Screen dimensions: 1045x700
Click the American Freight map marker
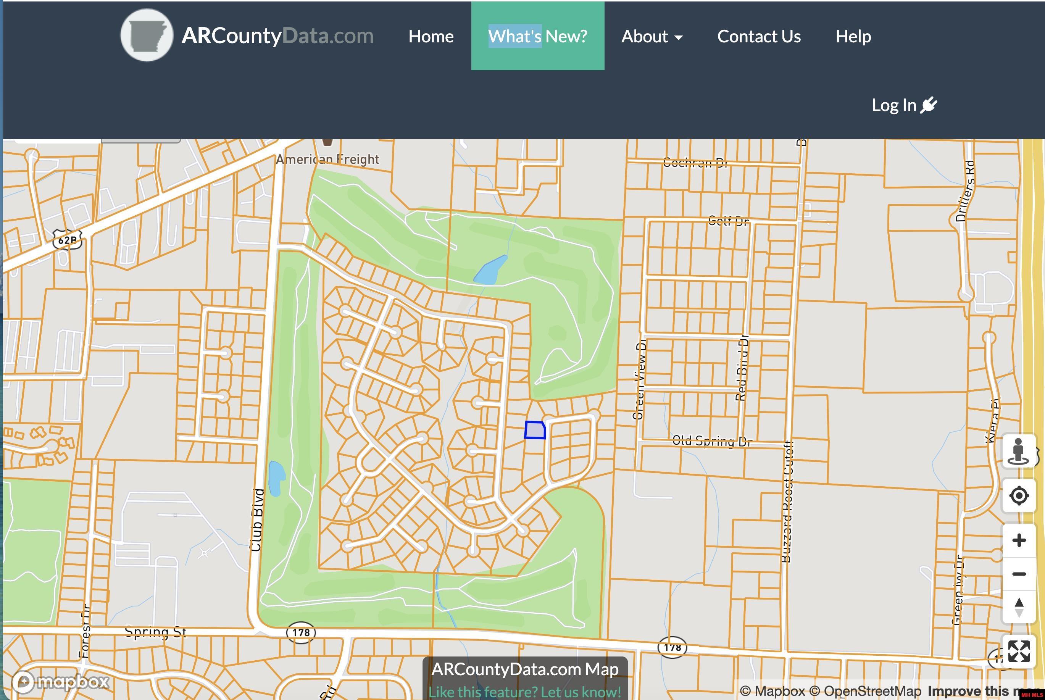tap(327, 142)
